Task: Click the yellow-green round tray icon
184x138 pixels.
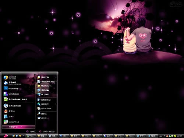Action: [x=175, y=136]
